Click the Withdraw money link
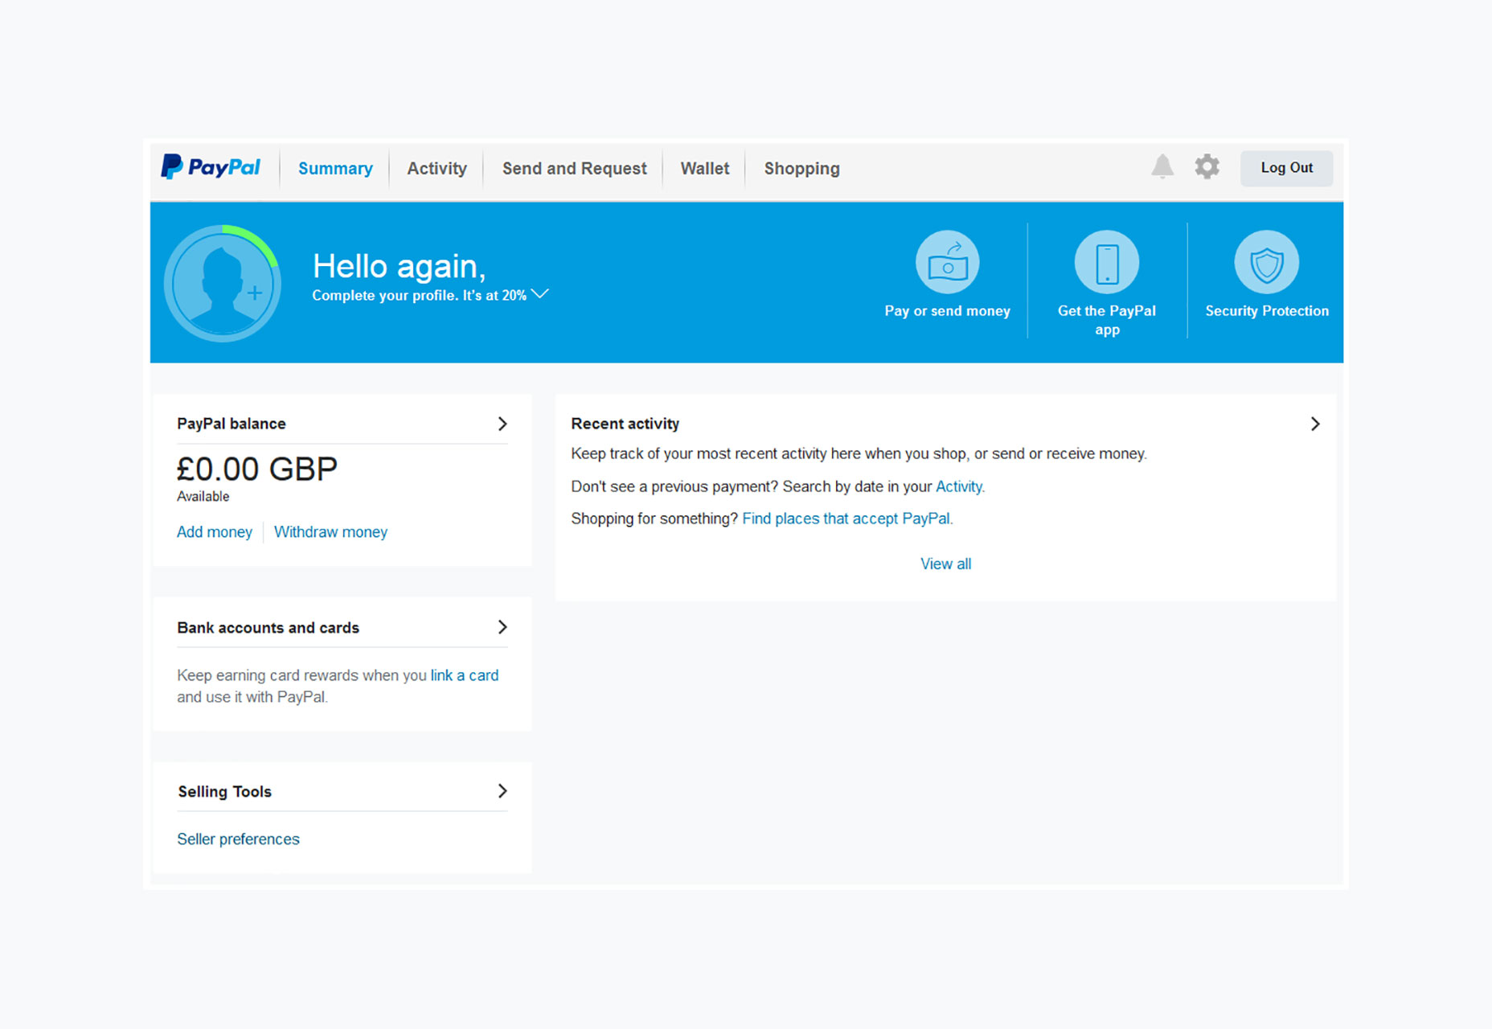 click(x=330, y=531)
